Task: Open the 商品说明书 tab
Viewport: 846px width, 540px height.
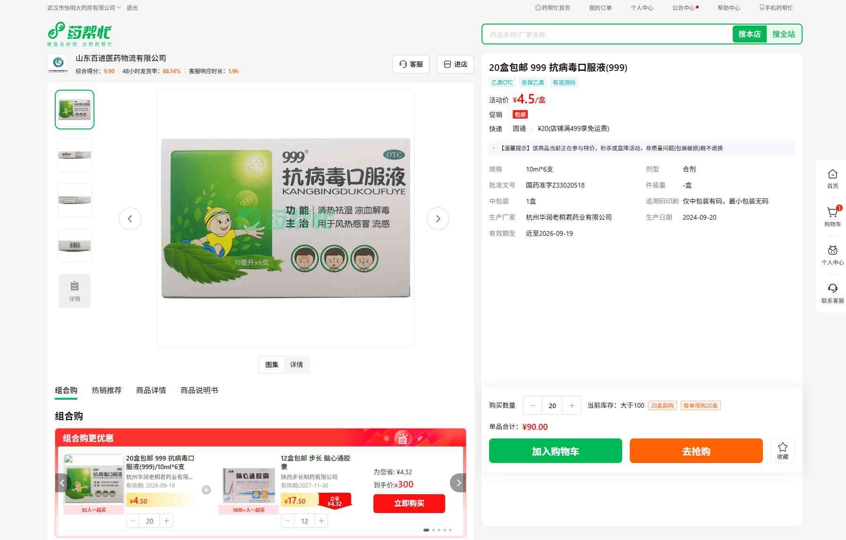Action: tap(199, 390)
